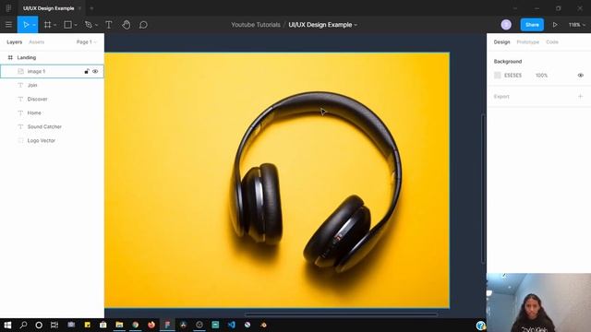Screen dimensions: 591x332
Task: Open the Move tool options arrow
Action: click(x=34, y=25)
